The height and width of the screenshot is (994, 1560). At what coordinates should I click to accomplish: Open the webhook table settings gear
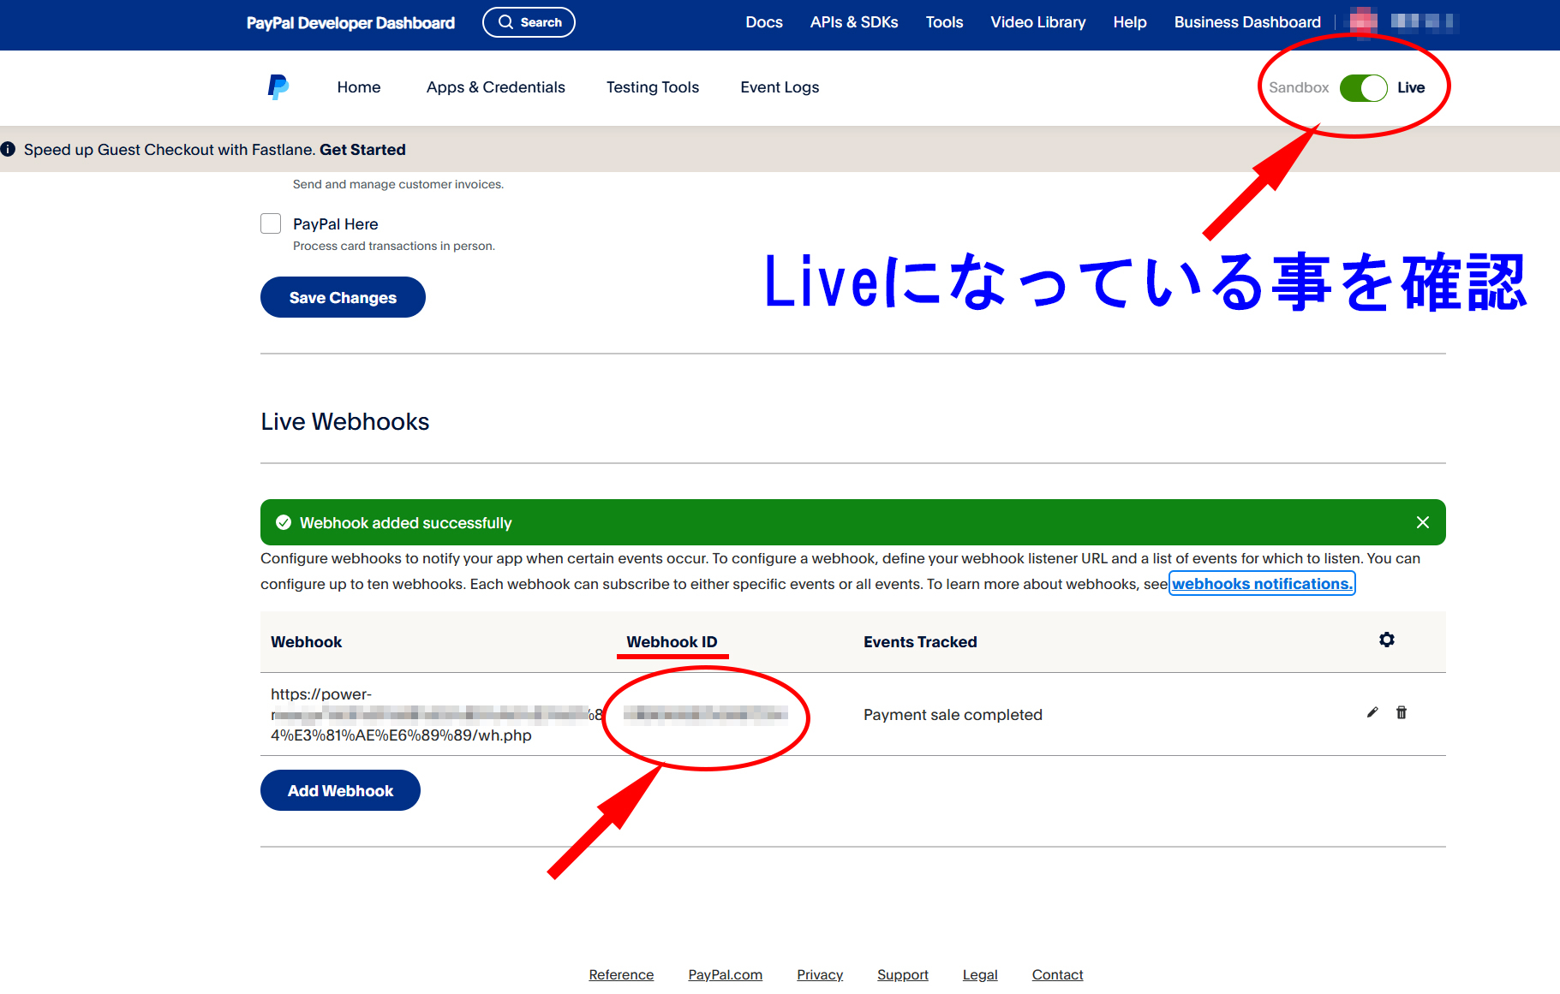[1387, 640]
